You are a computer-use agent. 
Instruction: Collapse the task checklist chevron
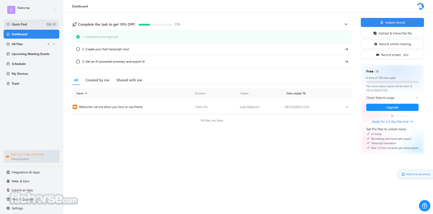coord(346,24)
